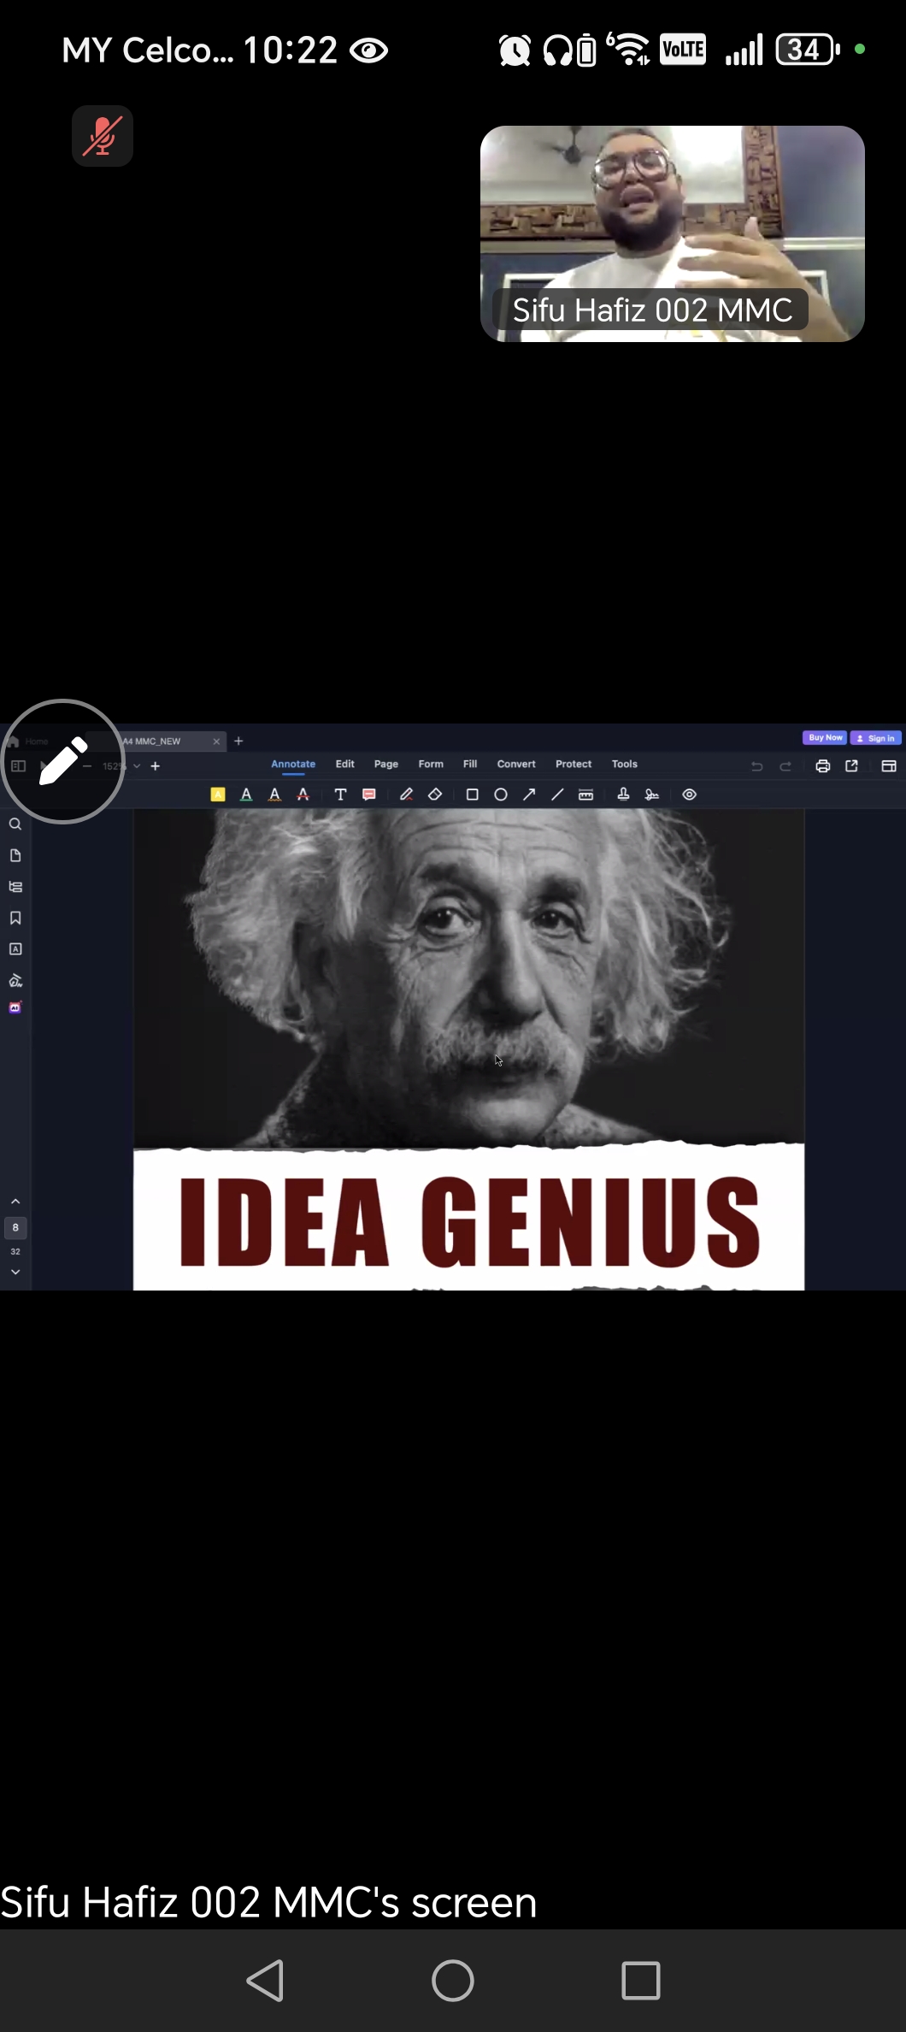Select the yellow highlight color swatch
The width and height of the screenshot is (906, 2032).
[218, 794]
